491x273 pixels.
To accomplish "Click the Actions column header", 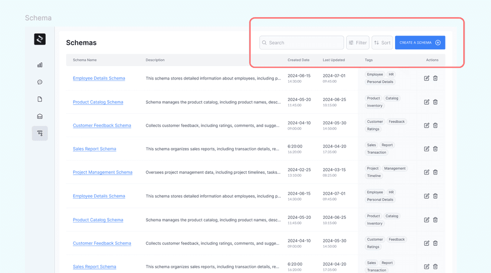I will (432, 60).
